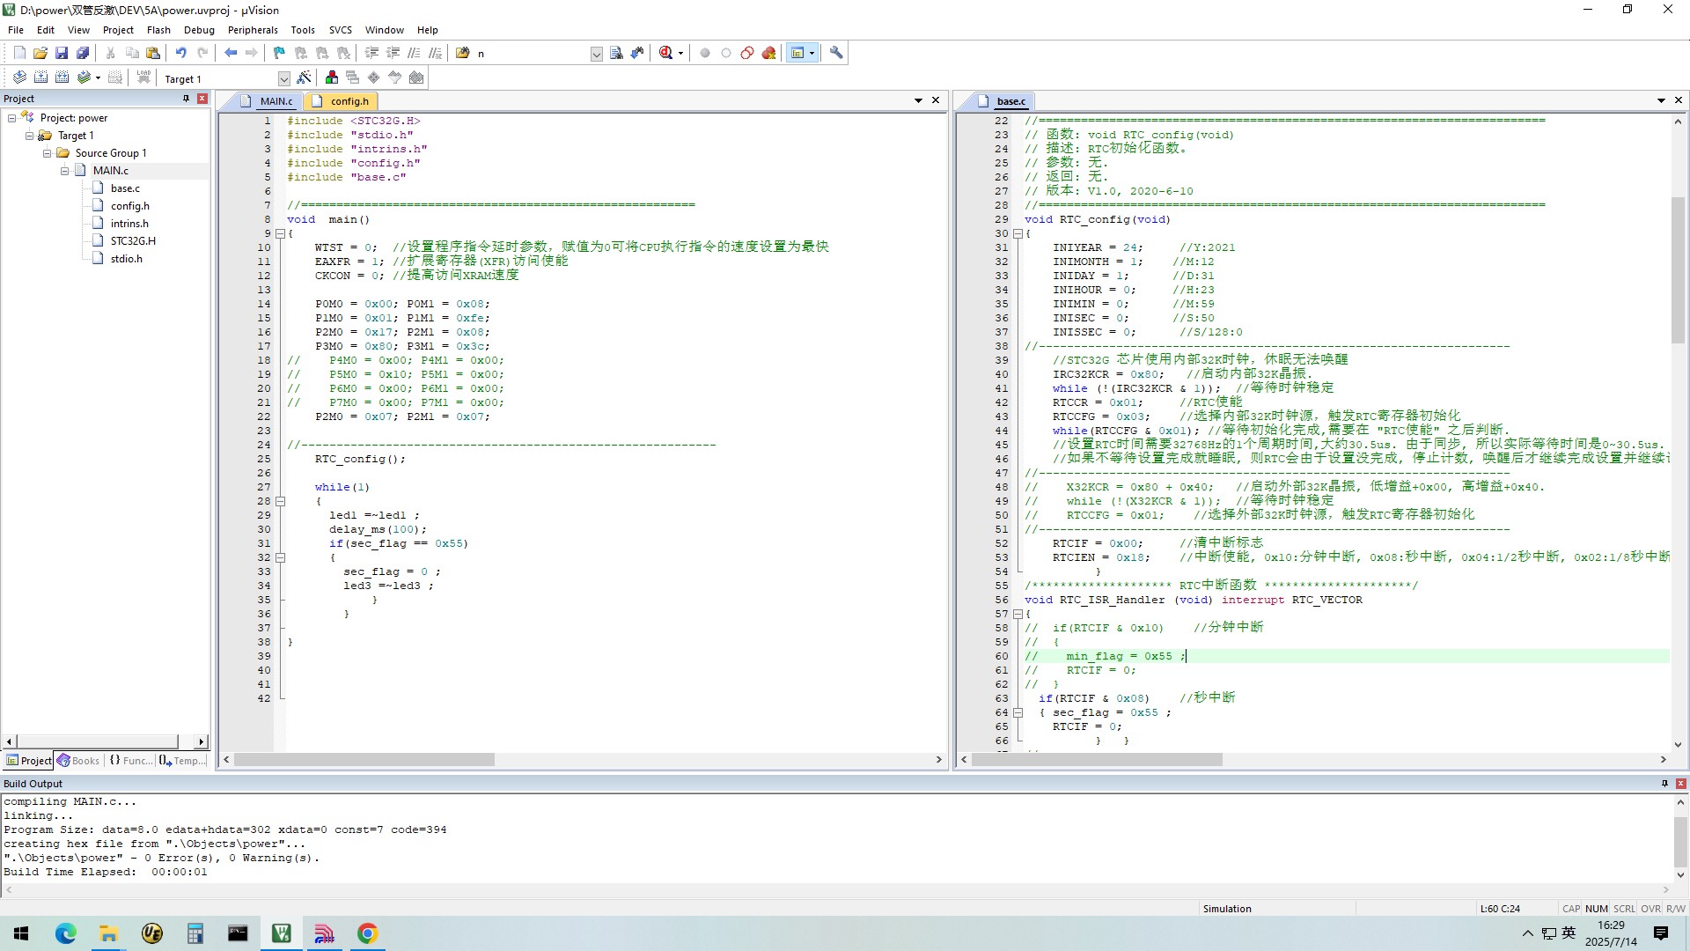Open Chrome from the taskbar

point(367,933)
